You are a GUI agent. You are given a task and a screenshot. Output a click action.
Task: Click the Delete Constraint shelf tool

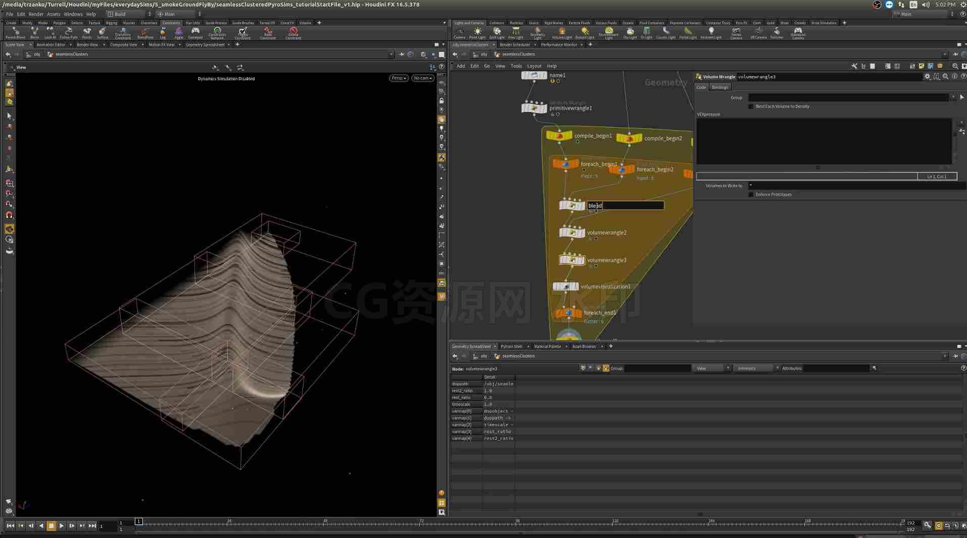[x=293, y=33]
